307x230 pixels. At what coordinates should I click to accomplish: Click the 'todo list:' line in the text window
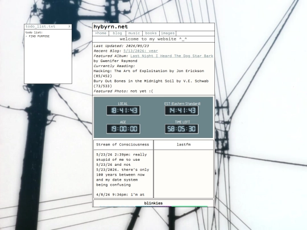tap(34, 32)
